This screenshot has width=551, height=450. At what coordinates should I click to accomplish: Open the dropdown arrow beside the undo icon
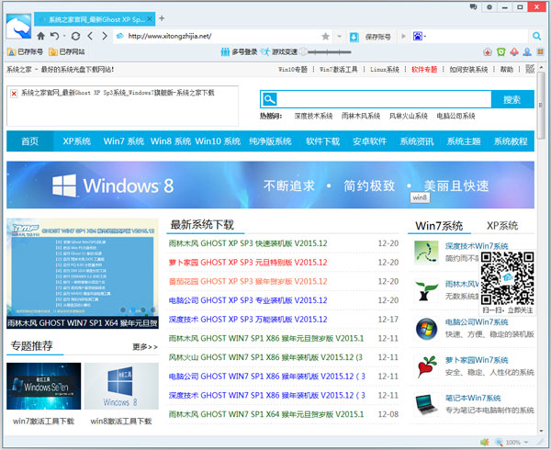point(64,36)
